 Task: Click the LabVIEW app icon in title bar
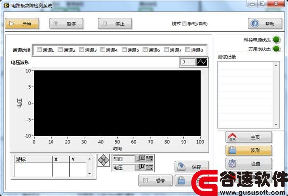pos(6,6)
